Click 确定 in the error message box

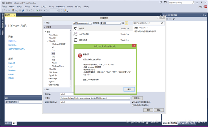pyautogui.click(x=129, y=89)
